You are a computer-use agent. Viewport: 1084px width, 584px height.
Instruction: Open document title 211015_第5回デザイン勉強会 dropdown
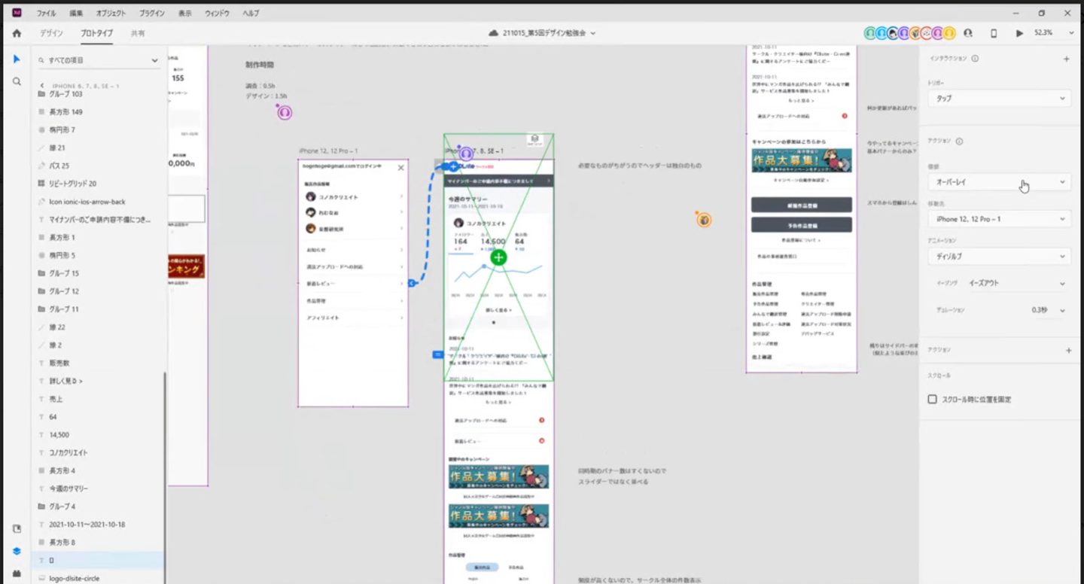(549, 33)
